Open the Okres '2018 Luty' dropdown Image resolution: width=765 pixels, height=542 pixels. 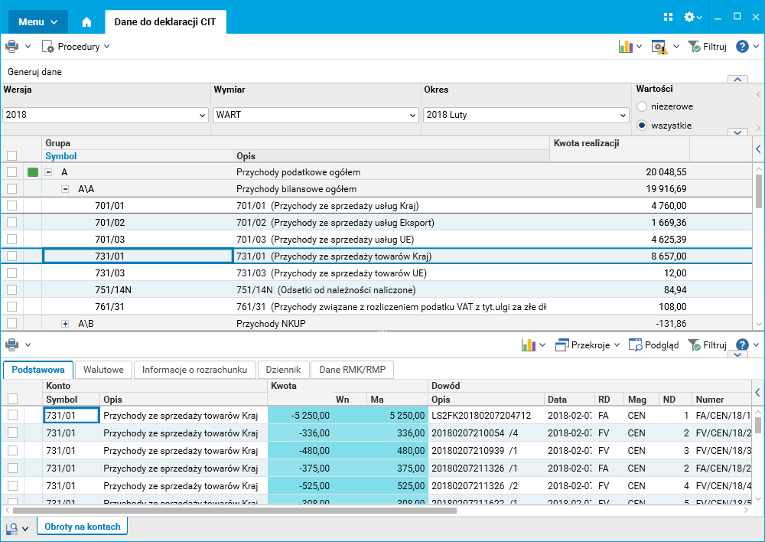click(526, 115)
